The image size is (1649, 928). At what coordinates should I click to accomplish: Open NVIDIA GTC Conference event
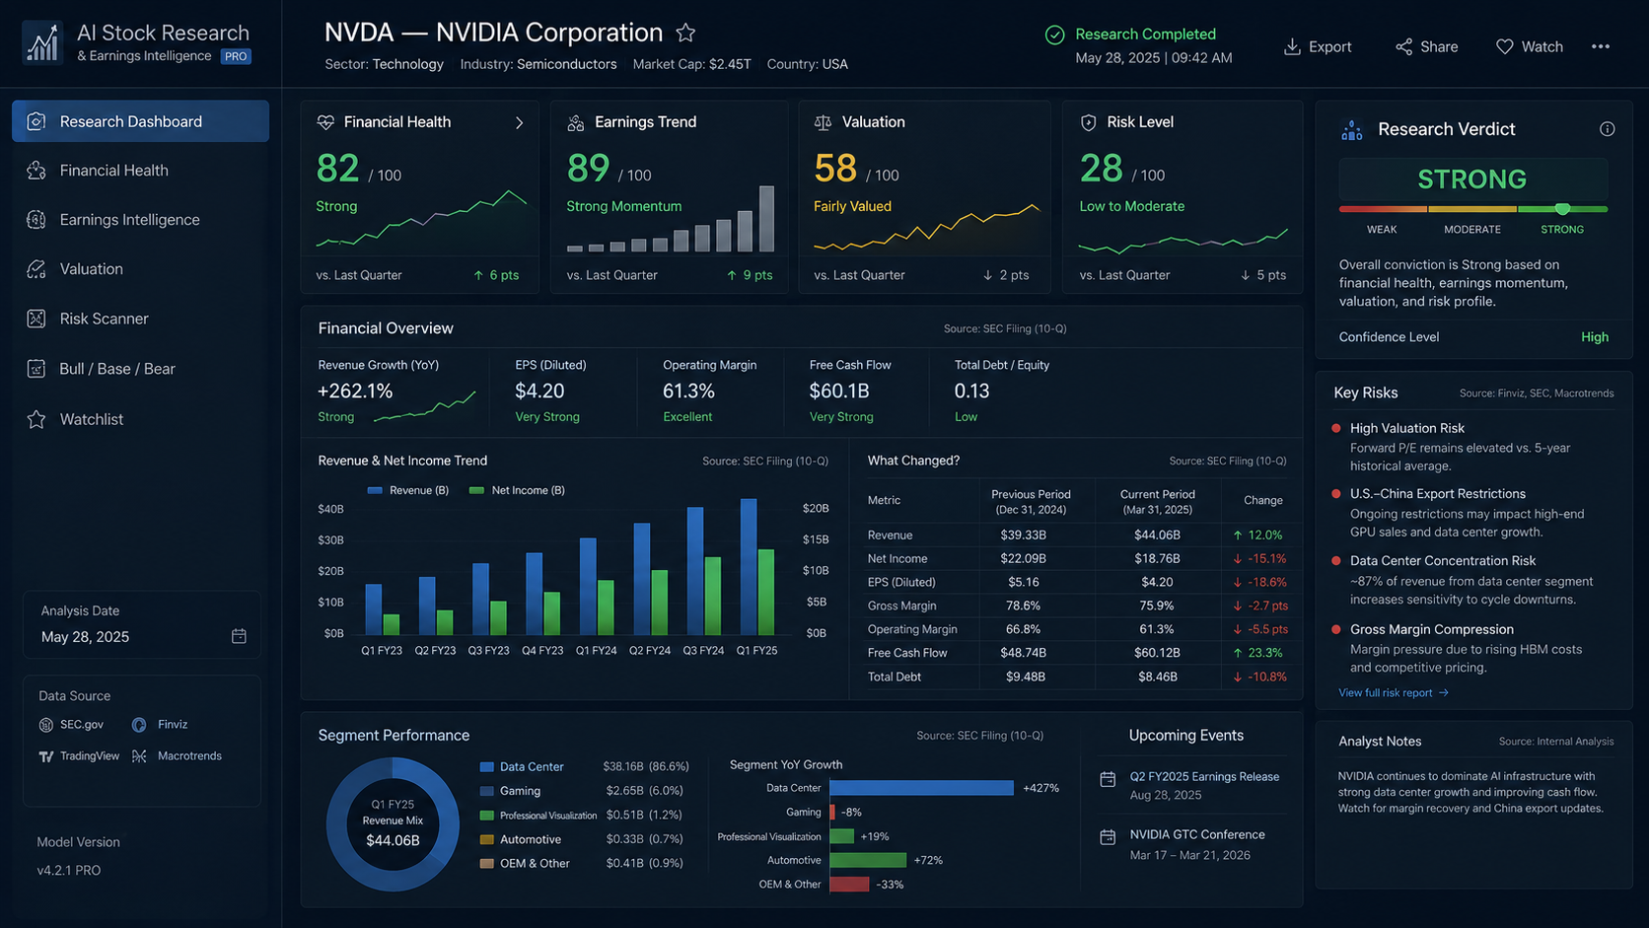tap(1196, 834)
